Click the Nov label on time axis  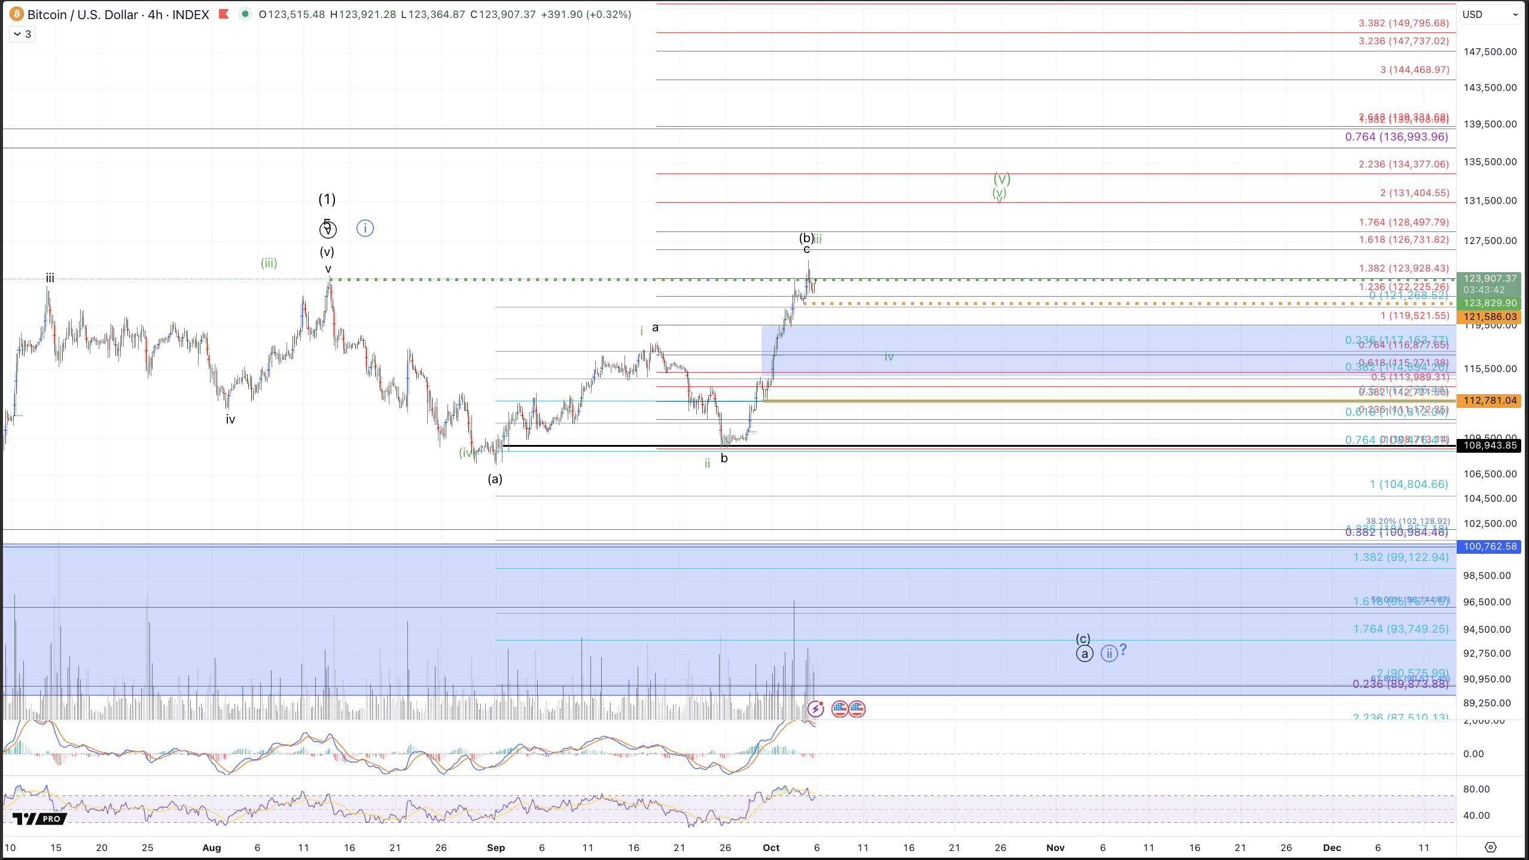tap(1055, 847)
